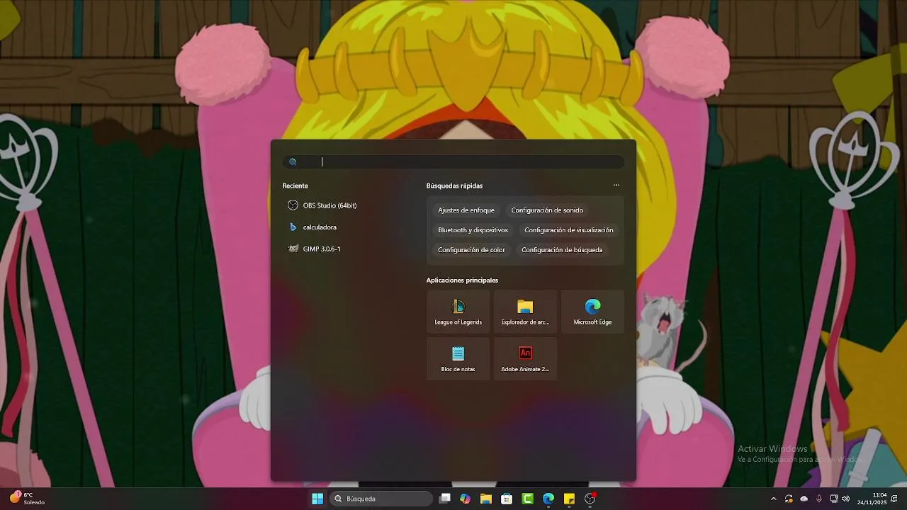This screenshot has height=510, width=907.
Task: Open Microsoft Store from taskbar
Action: click(507, 499)
